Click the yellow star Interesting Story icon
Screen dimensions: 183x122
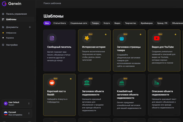[87, 38]
